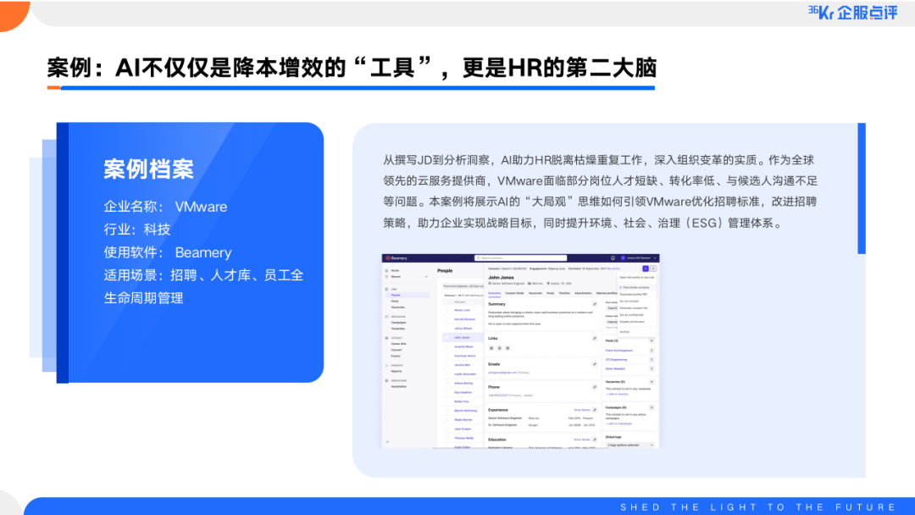
Task: Open the first social link icon under Links
Action: click(x=491, y=348)
